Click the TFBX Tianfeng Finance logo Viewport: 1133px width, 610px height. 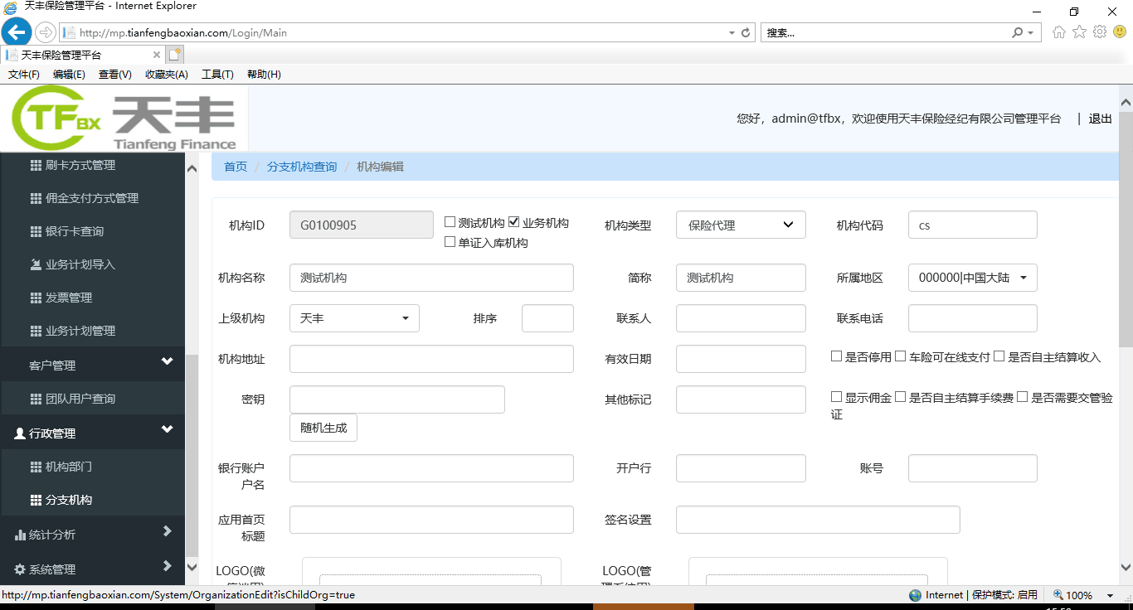[x=124, y=119]
